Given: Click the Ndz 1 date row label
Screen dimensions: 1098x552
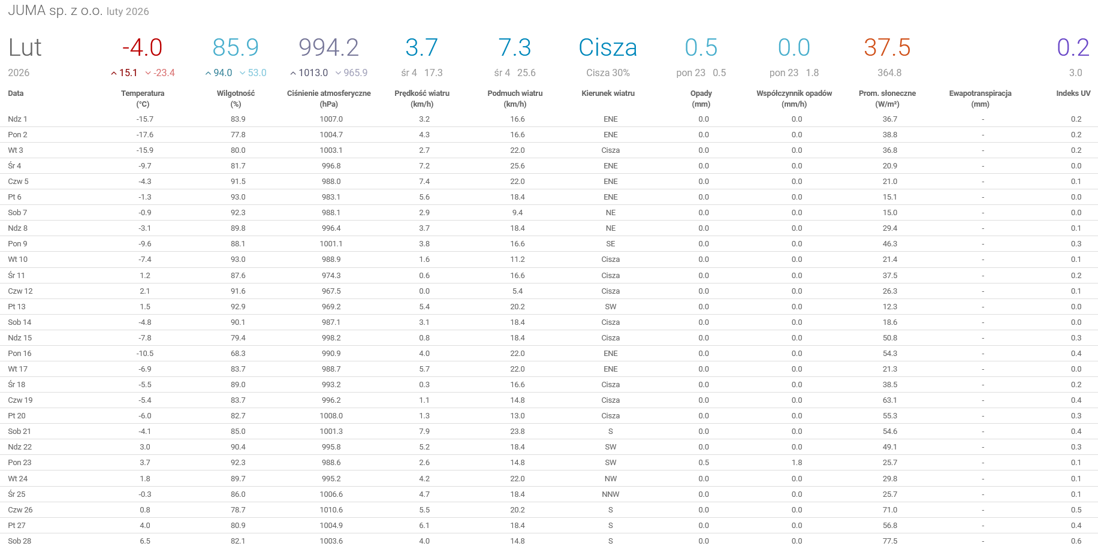Looking at the screenshot, I should tap(17, 119).
